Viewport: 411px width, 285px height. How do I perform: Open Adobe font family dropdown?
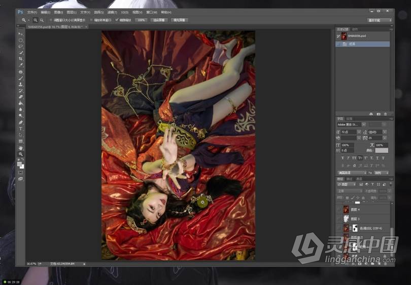click(363, 125)
